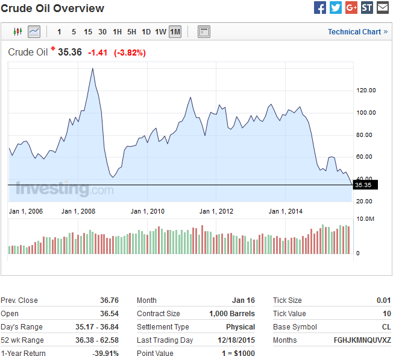The image size is (396, 356).
Task: Click the Months value FGHJKMNQUVXZ
Action: point(362,340)
